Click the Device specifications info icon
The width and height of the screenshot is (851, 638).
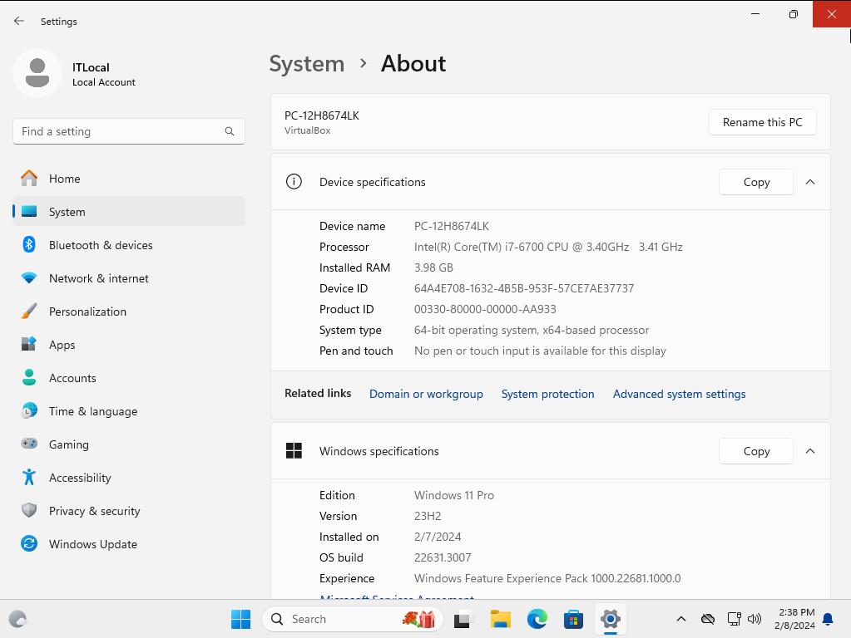(294, 182)
